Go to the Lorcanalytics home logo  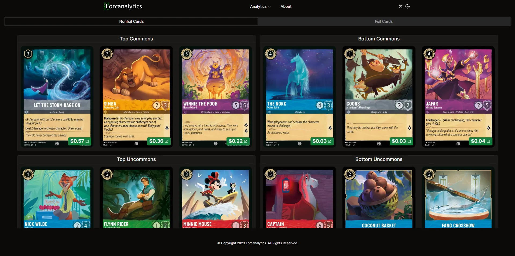coord(123,6)
